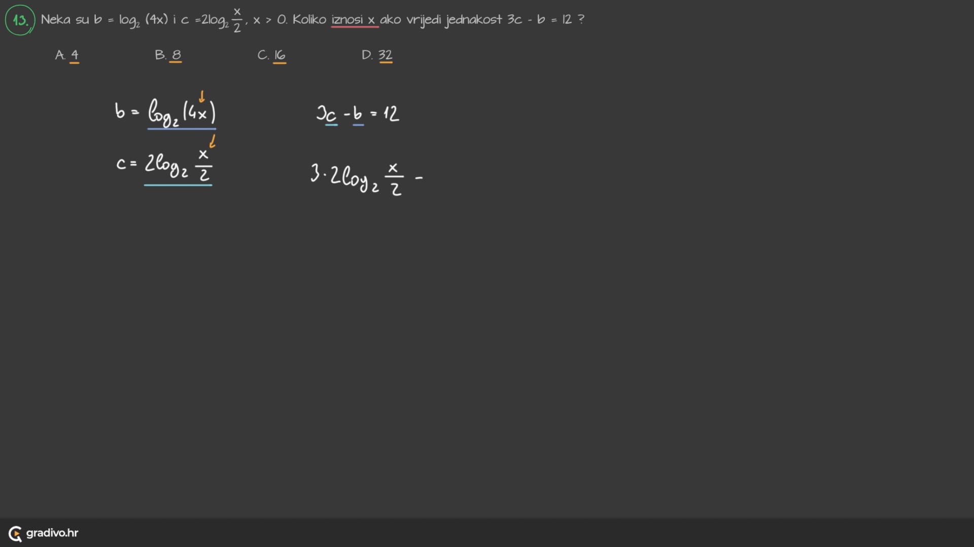Click handwritten equation 3c - b = 12
This screenshot has width=974, height=547.
[x=358, y=113]
